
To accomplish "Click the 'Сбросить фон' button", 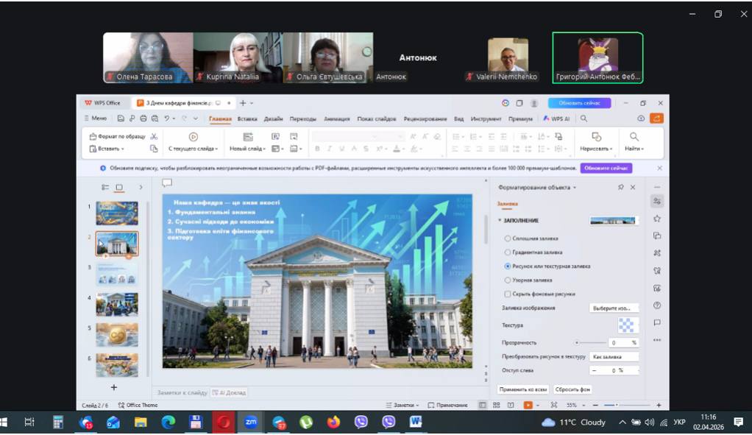I will pos(572,389).
